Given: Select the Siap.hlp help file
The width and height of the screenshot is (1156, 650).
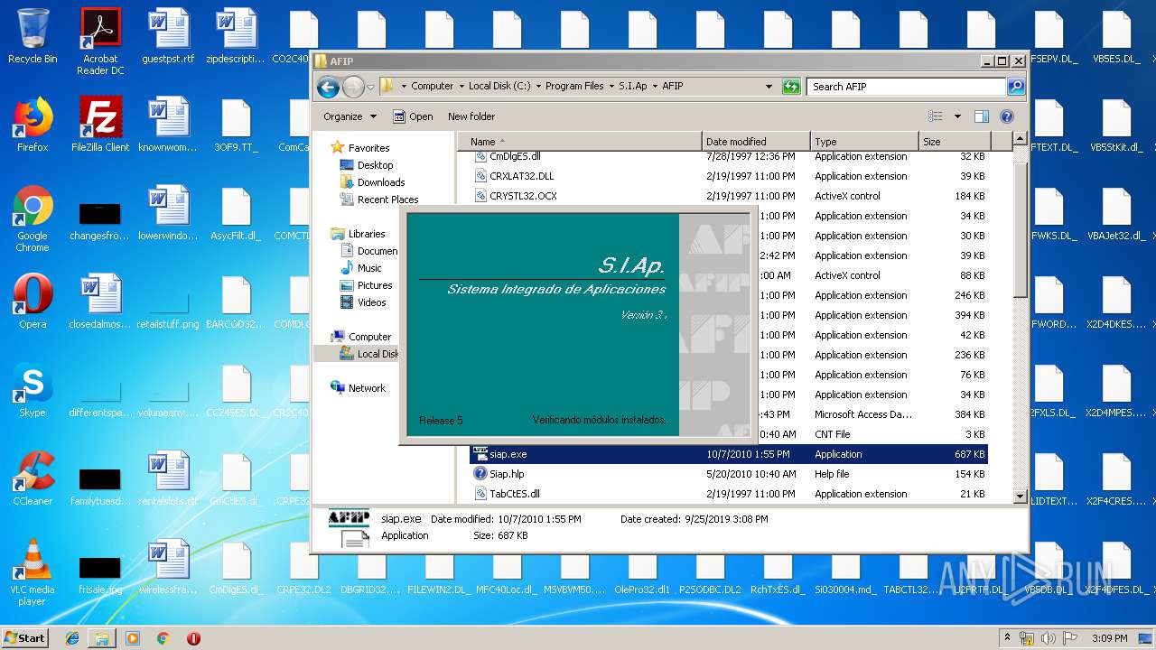Looking at the screenshot, I should point(730,474).
